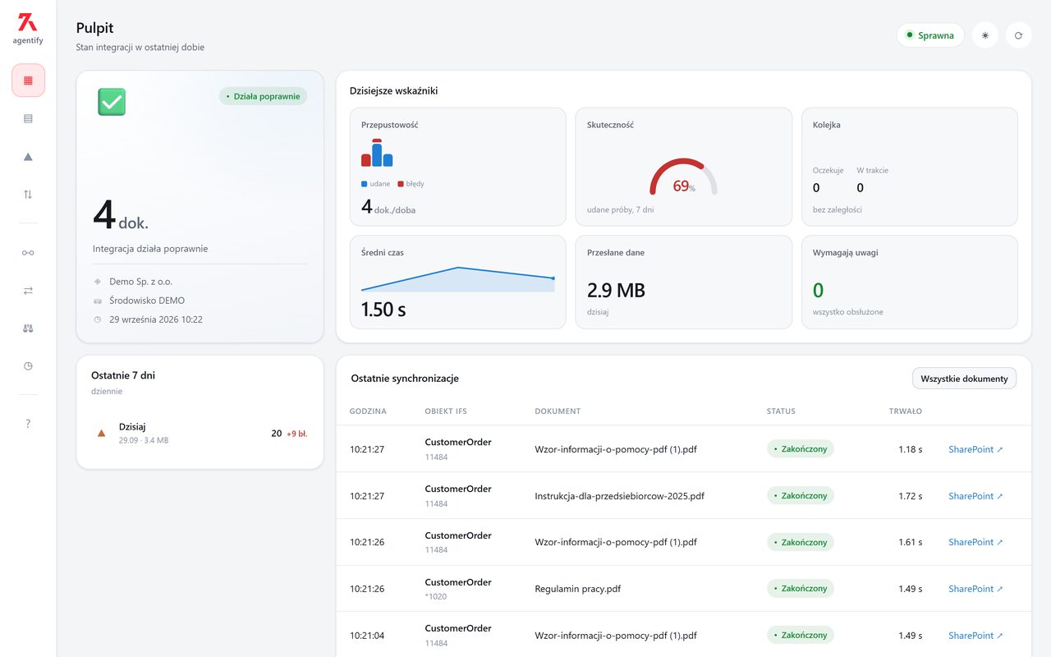Open the up-down arrows sidebar icon
The image size is (1051, 657).
(x=28, y=195)
